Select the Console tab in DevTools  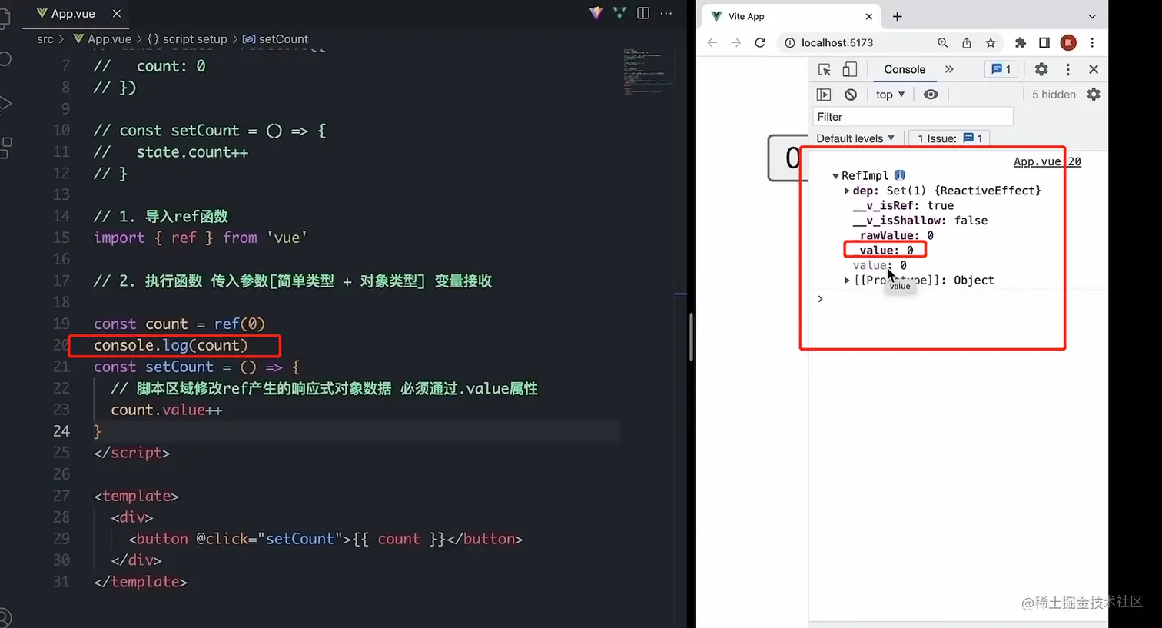[905, 69]
